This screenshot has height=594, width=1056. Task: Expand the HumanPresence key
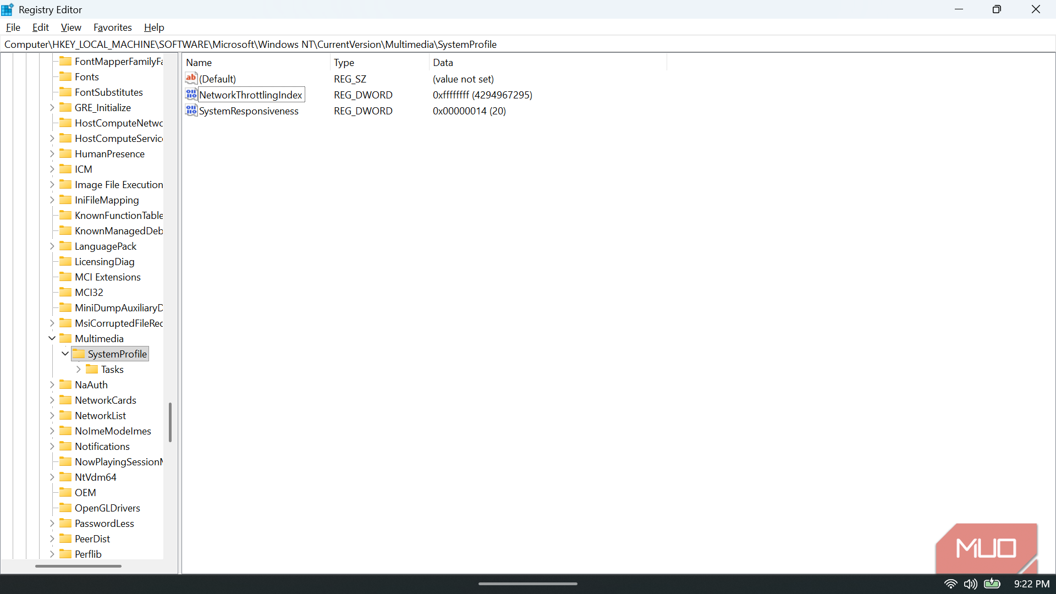[52, 153]
